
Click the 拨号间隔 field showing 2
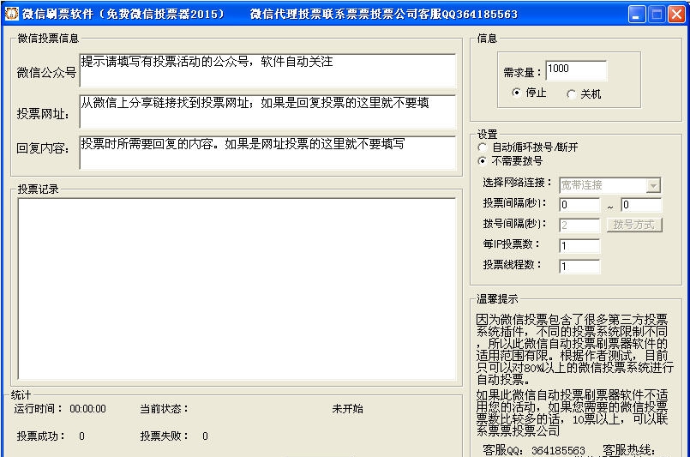pos(579,225)
